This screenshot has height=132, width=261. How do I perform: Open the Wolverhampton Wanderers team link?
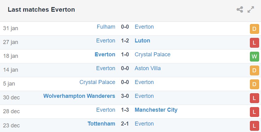pos(79,96)
